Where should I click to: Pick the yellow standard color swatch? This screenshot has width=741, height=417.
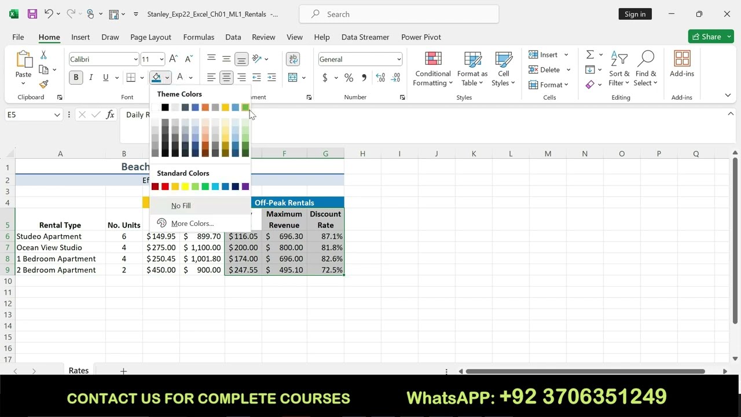click(185, 186)
